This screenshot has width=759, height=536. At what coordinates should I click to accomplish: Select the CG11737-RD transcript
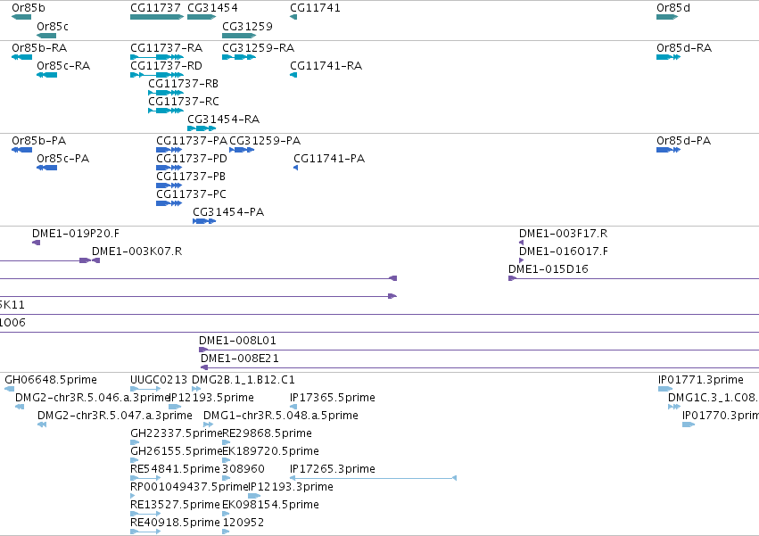click(x=157, y=75)
